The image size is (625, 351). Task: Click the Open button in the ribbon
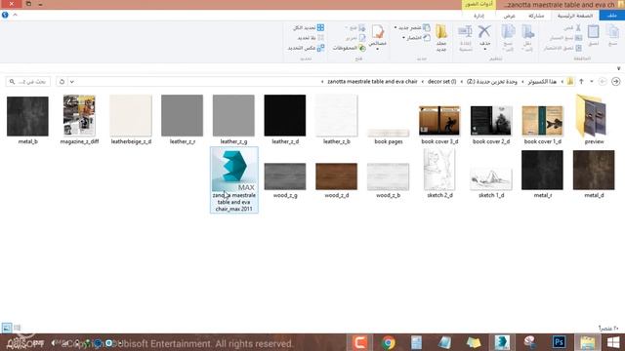(x=355, y=28)
